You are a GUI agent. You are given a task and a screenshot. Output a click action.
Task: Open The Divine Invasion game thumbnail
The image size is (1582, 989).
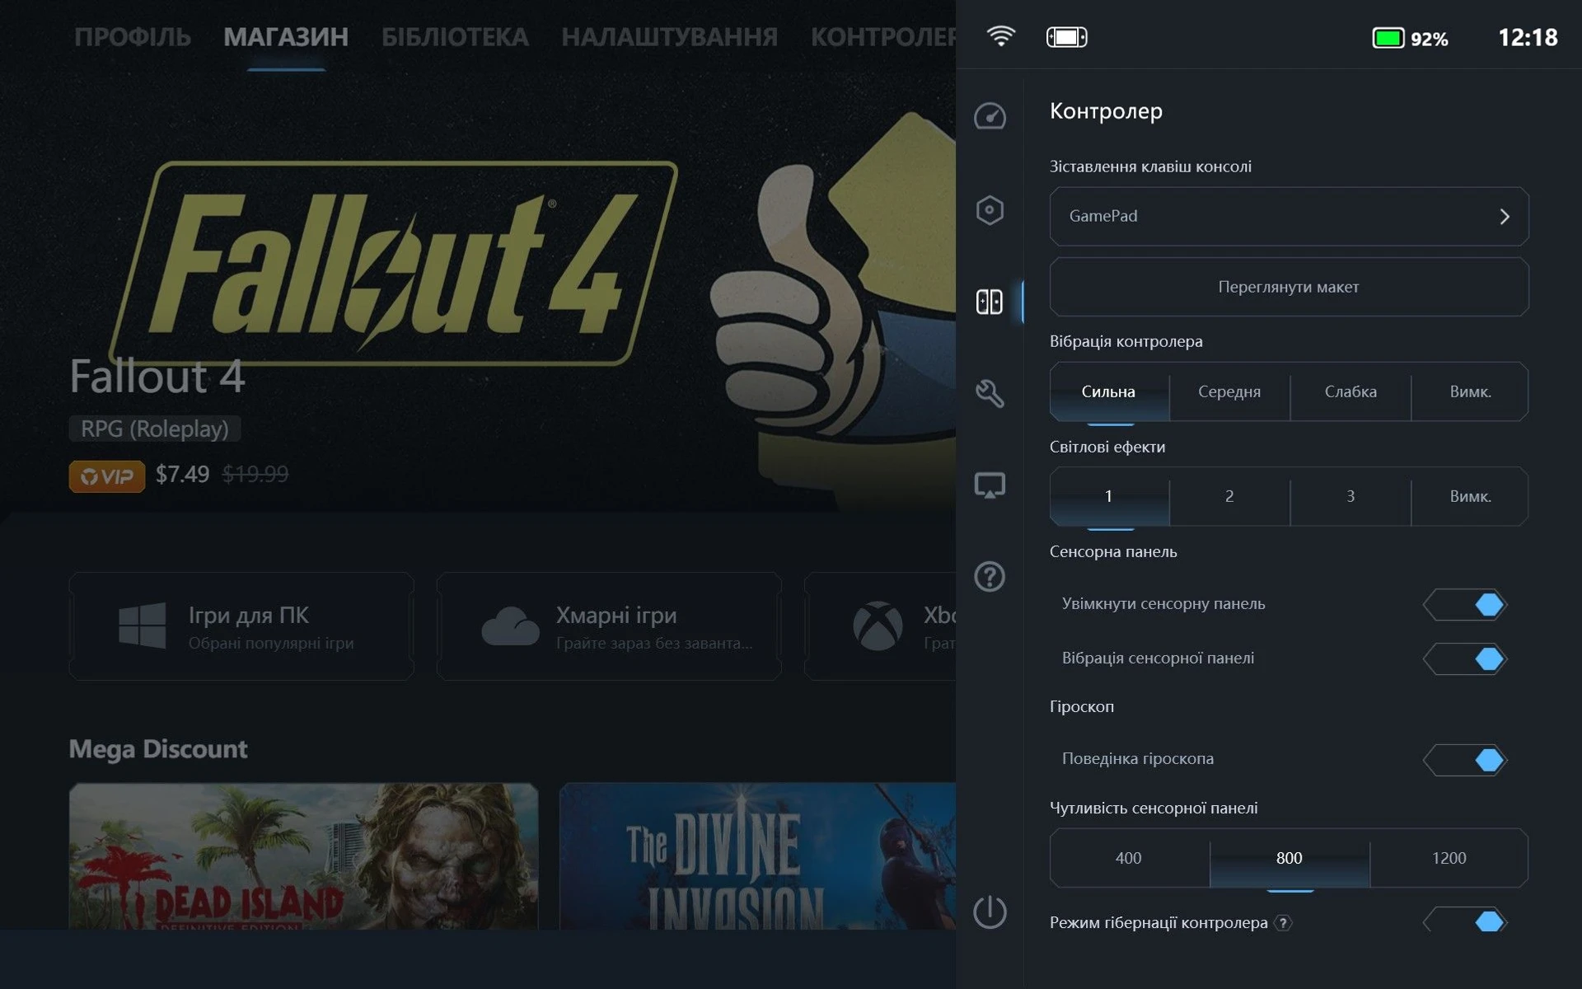pyautogui.click(x=757, y=856)
